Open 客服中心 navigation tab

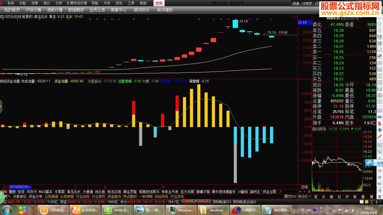(x=119, y=10)
